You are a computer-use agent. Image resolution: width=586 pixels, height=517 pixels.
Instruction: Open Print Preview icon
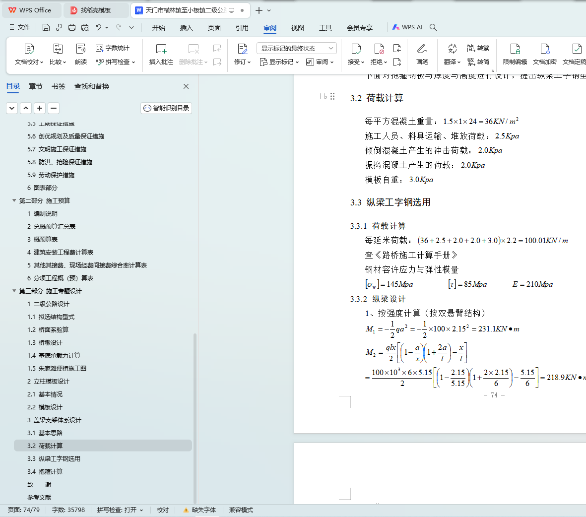[x=85, y=27]
